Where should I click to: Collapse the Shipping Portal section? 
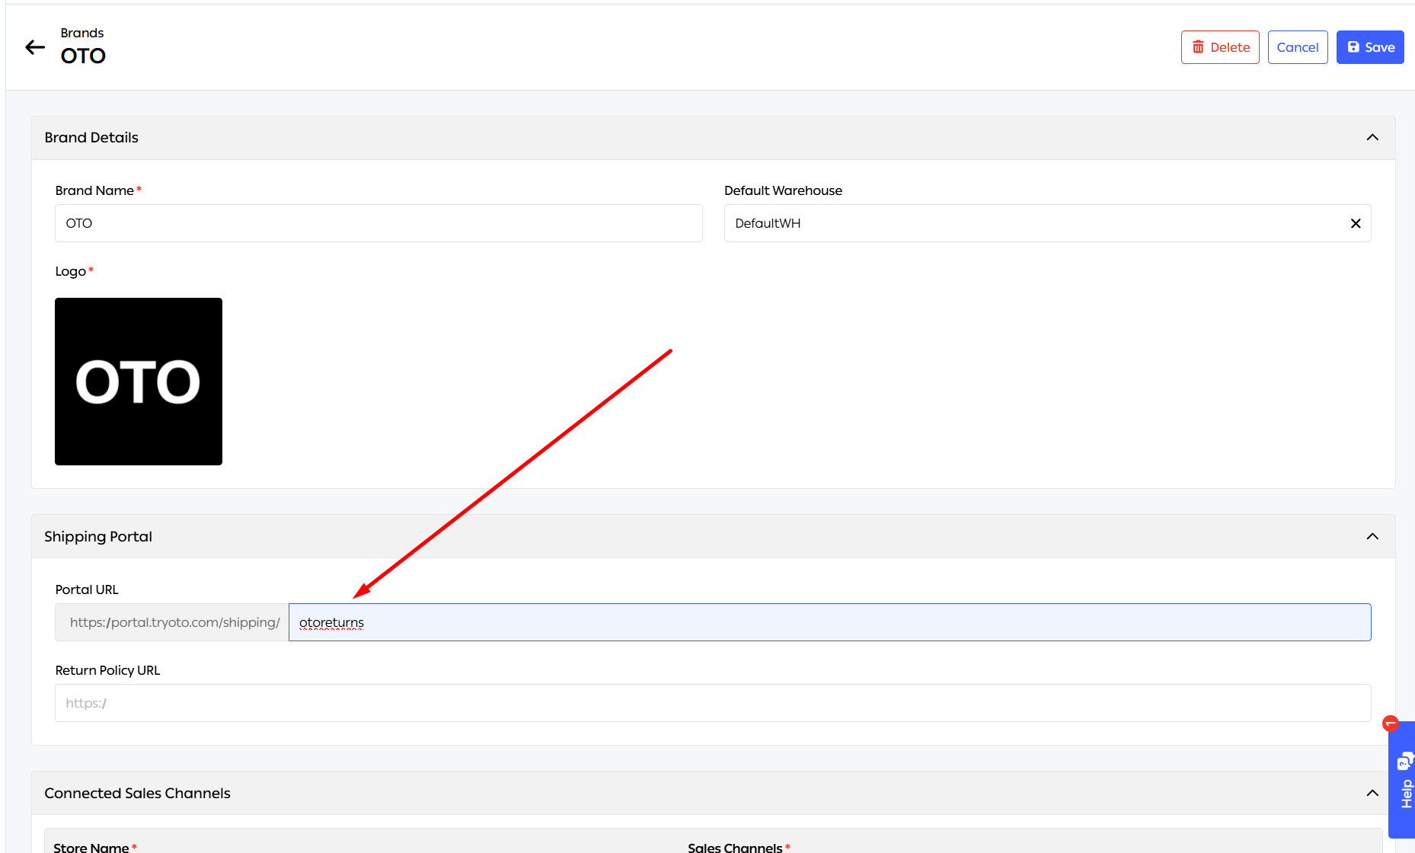click(x=1372, y=537)
